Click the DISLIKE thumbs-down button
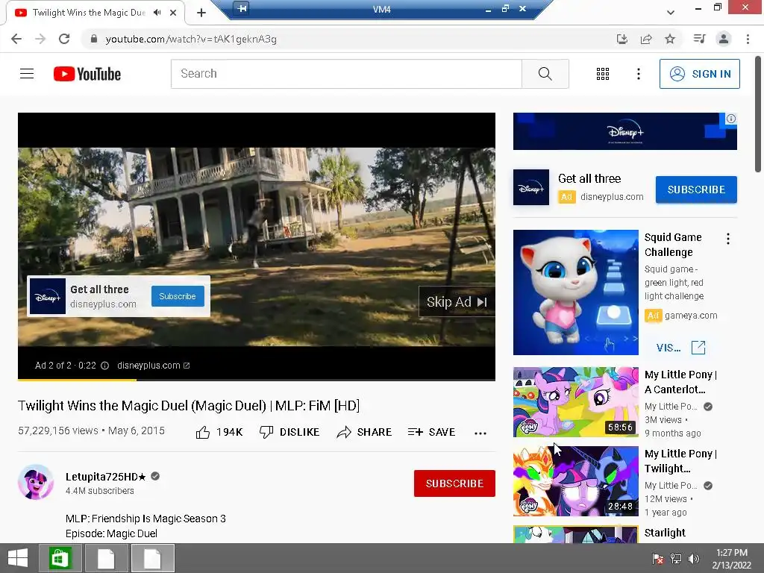The width and height of the screenshot is (764, 573). pos(289,432)
